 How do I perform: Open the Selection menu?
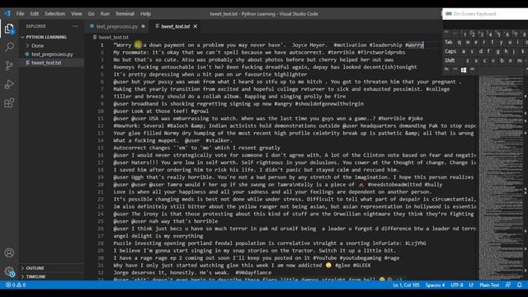click(x=55, y=14)
